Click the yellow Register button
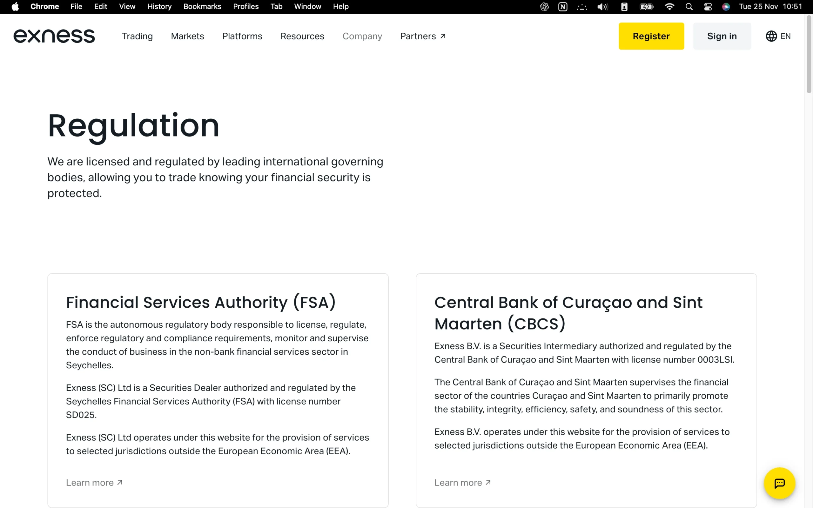The image size is (813, 508). coord(651,36)
